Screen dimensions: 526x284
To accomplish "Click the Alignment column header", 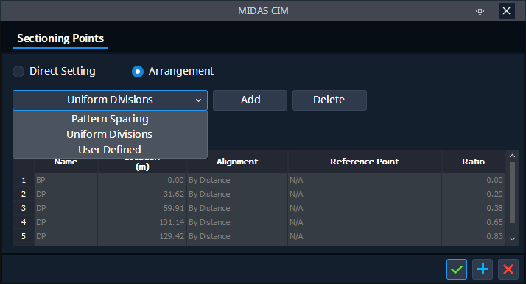I will click(x=237, y=162).
